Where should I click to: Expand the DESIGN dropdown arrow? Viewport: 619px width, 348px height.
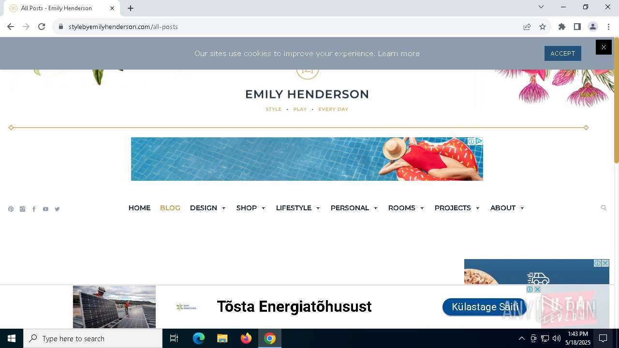point(223,208)
